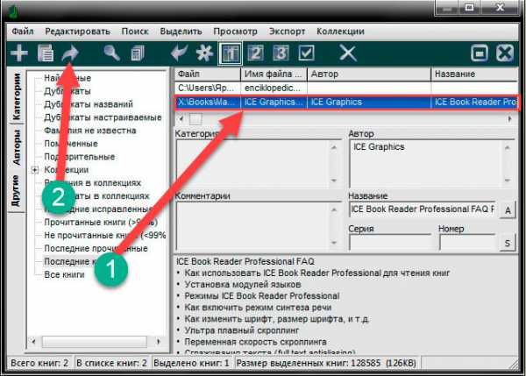Select Не прочитанные книги tree item
The width and height of the screenshot is (526, 376).
104,236
